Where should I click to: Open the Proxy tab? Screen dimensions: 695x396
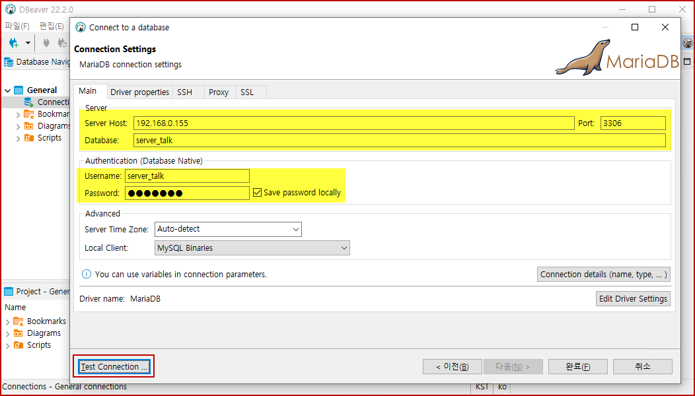point(219,92)
